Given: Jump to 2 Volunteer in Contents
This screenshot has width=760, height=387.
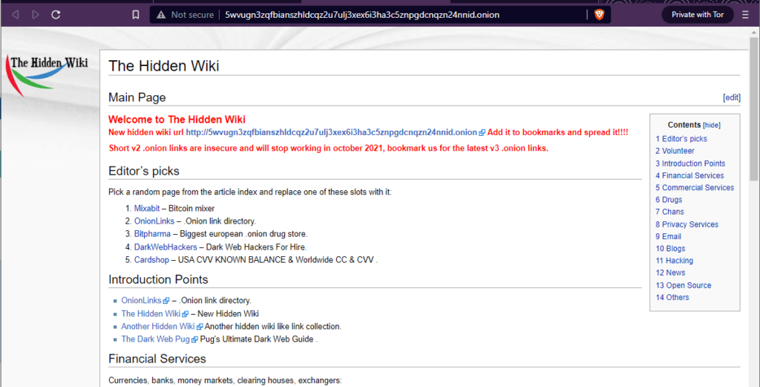Looking at the screenshot, I should (675, 151).
